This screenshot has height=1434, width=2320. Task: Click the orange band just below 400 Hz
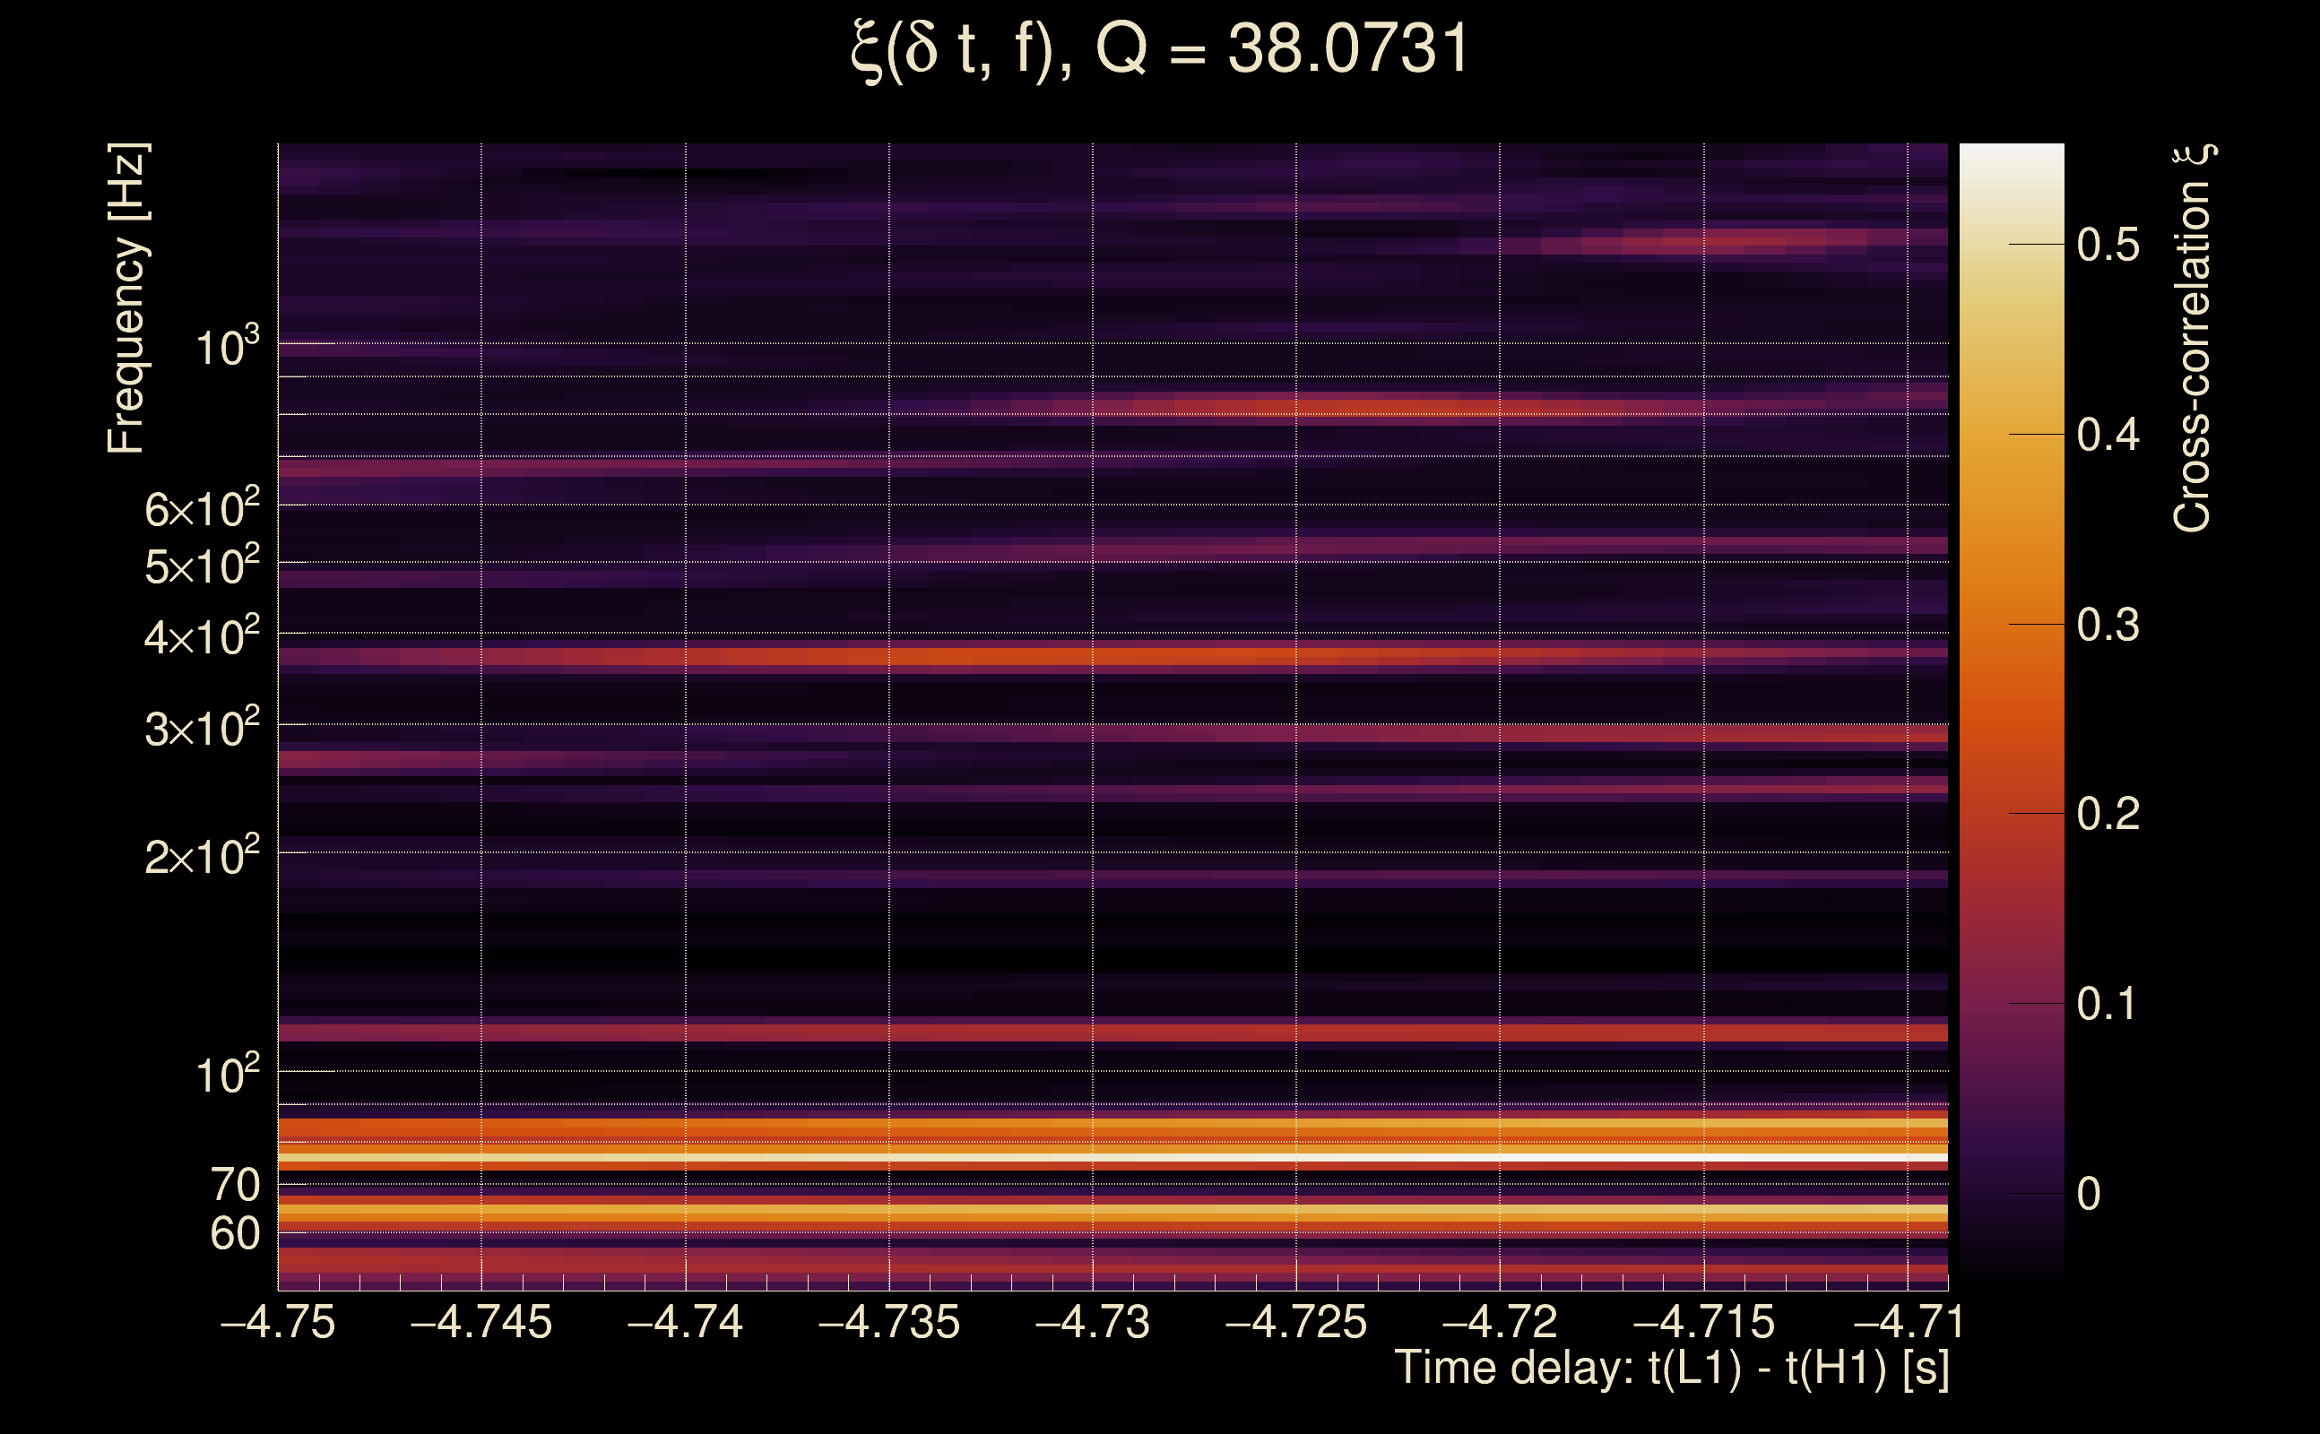(996, 656)
